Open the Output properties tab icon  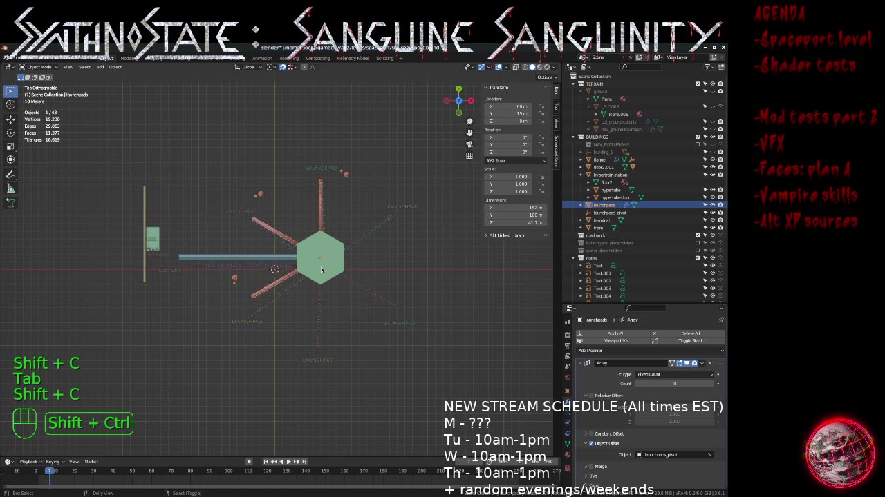tap(568, 345)
